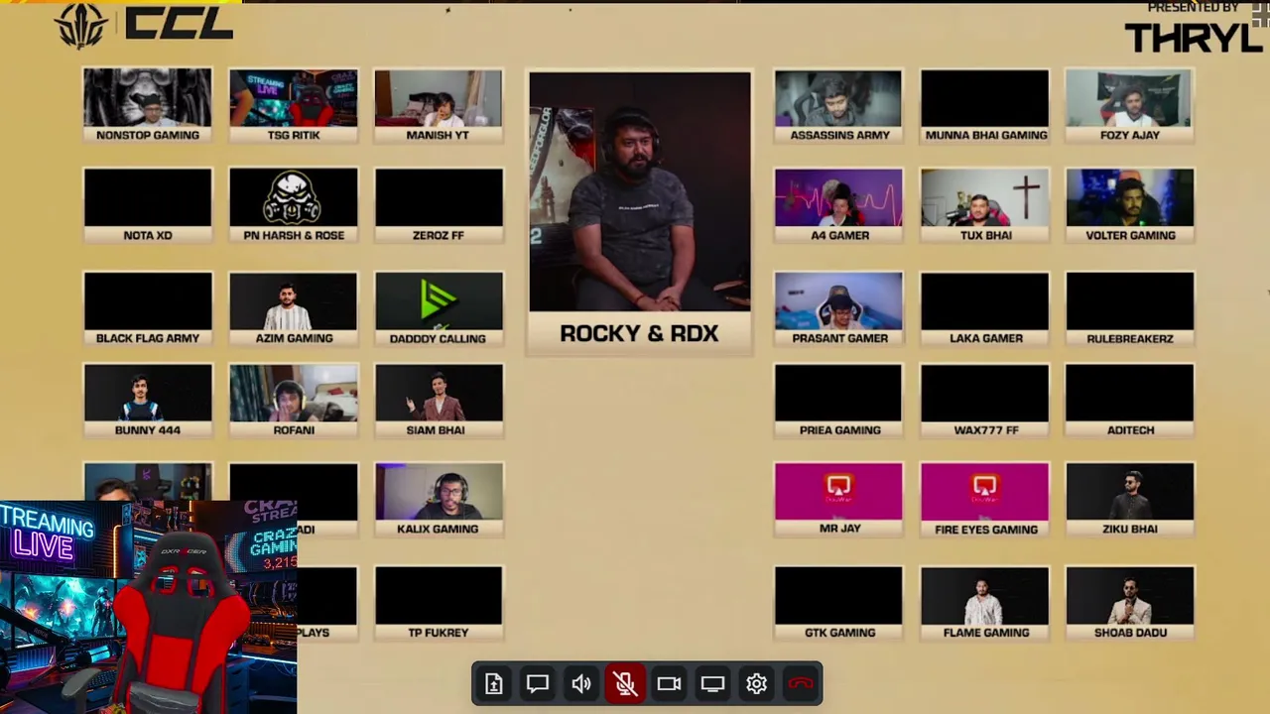Select the PRIEA GAMING tile
Viewport: 1270px width, 714px height.
838,401
